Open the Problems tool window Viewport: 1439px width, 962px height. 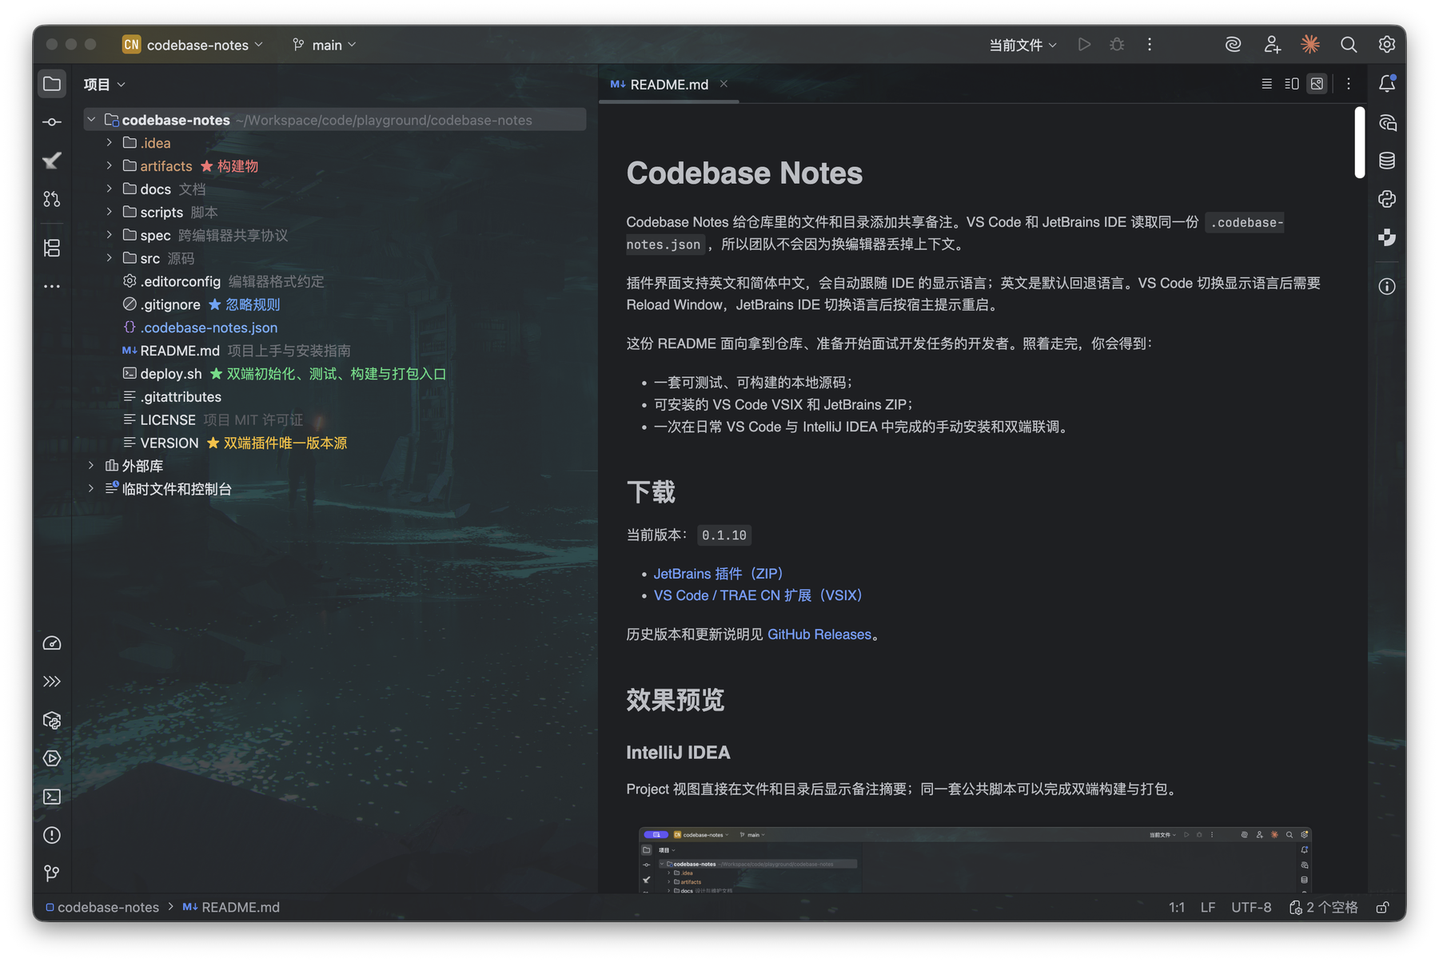point(52,835)
